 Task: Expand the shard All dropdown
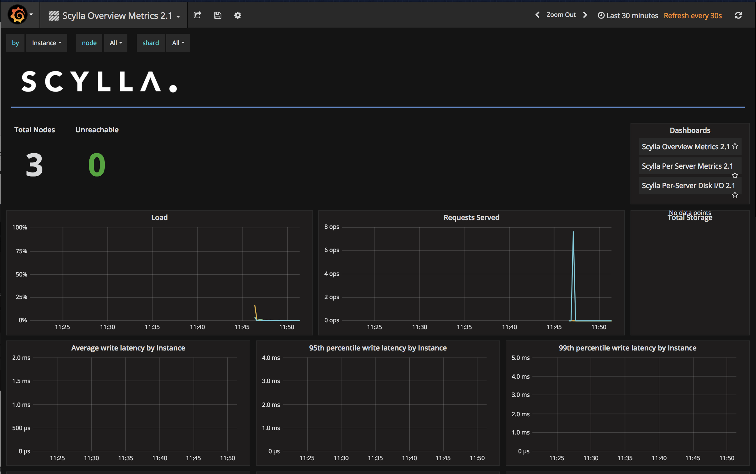coord(178,43)
